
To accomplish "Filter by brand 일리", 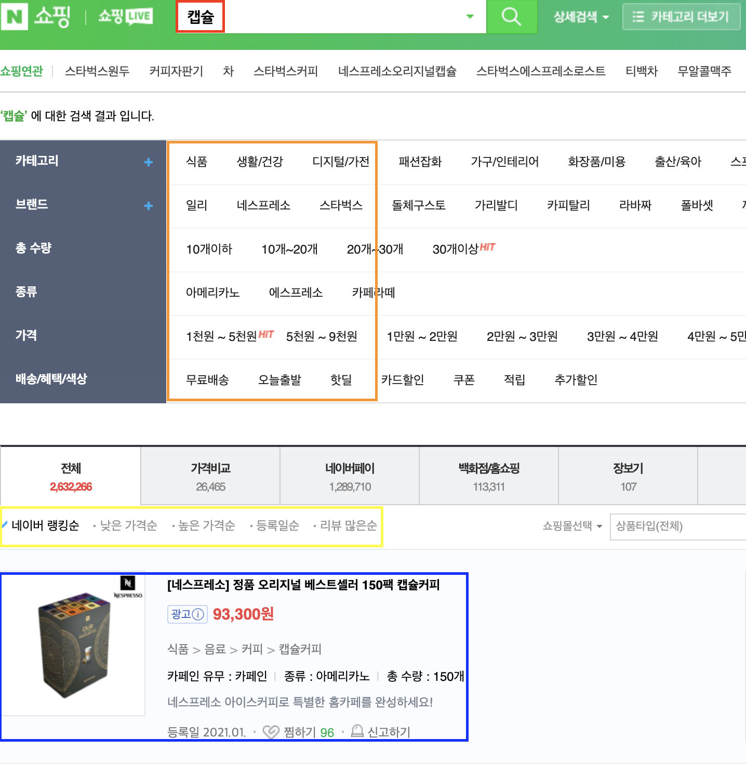I will 197,205.
